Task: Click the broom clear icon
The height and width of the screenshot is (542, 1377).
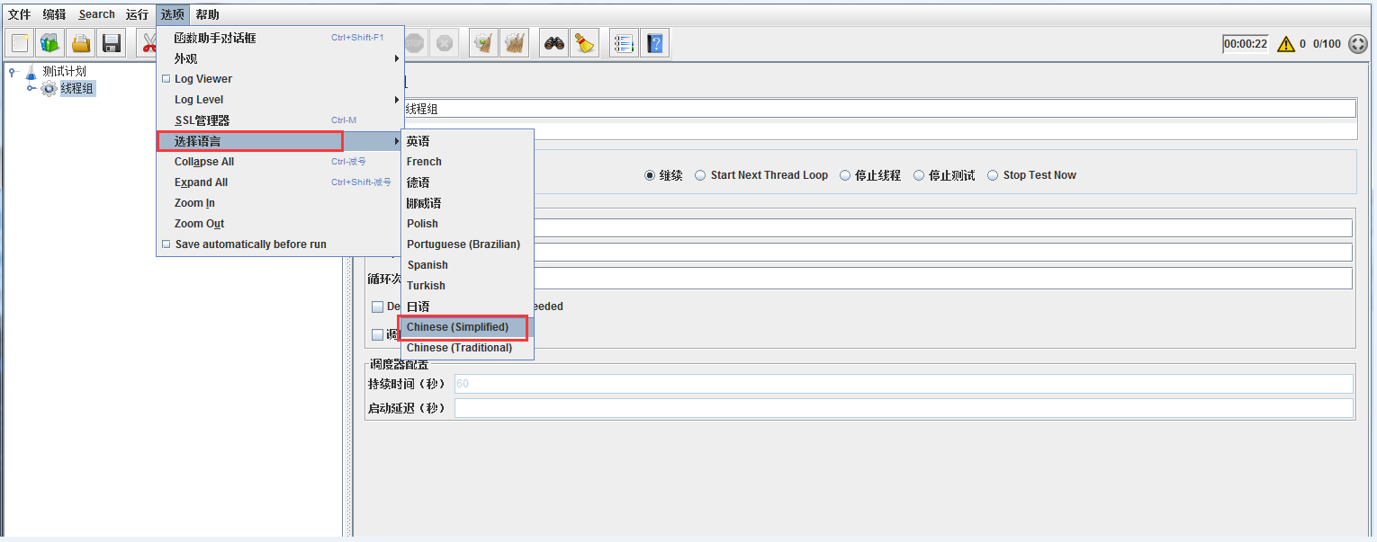Action: click(x=585, y=42)
